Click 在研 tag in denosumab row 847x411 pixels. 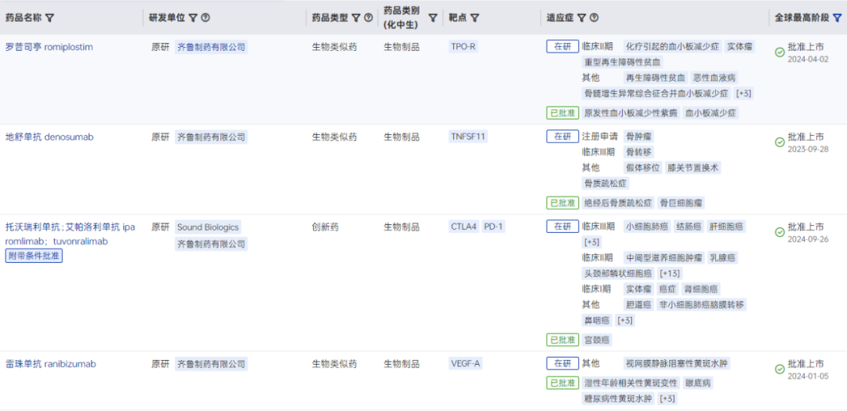pos(562,136)
